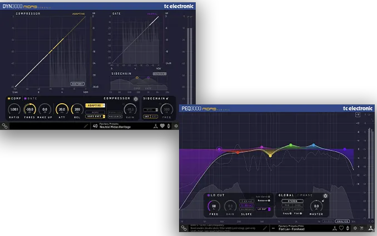Toggle the HISTORY button on compressor graph

(x=77, y=84)
